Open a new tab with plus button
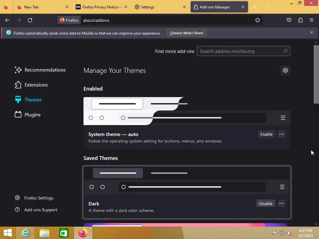 [255, 7]
